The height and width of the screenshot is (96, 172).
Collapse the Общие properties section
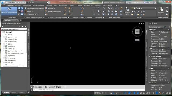(x=169, y=30)
